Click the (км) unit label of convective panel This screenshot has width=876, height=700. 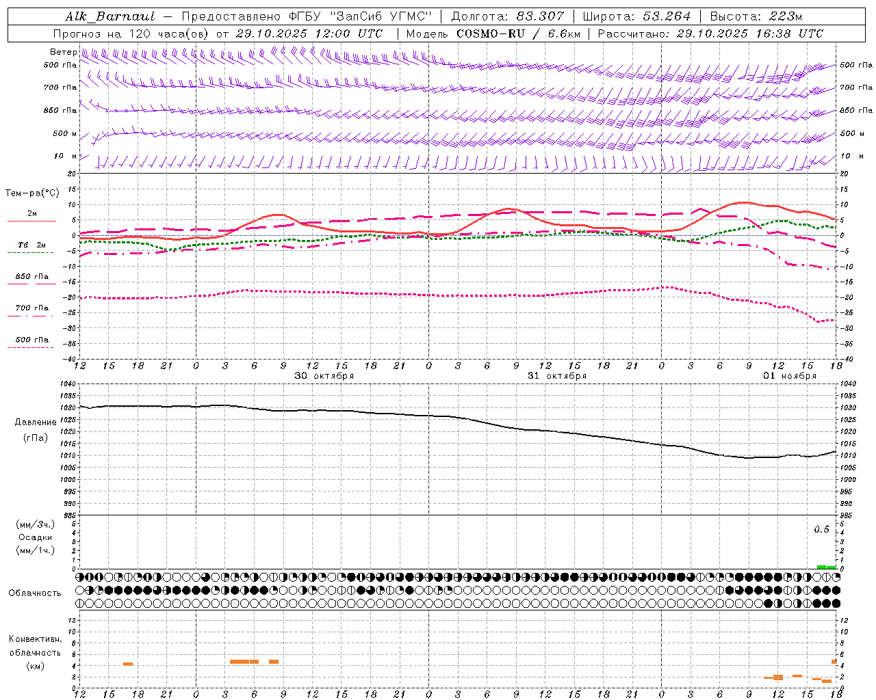tap(36, 667)
